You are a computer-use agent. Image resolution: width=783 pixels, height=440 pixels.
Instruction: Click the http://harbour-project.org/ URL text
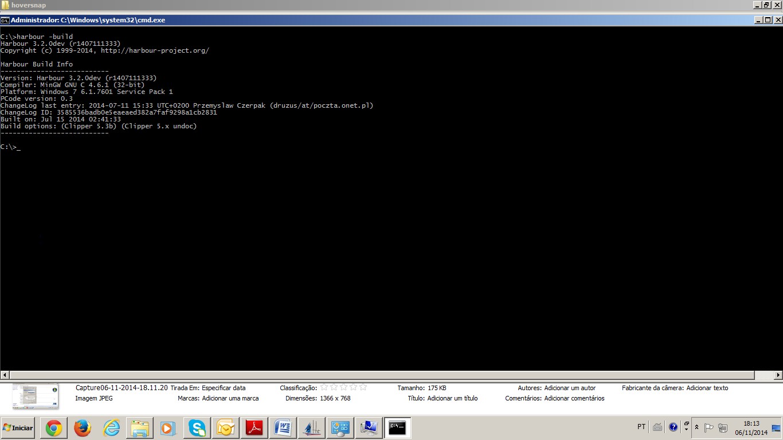(x=155, y=50)
